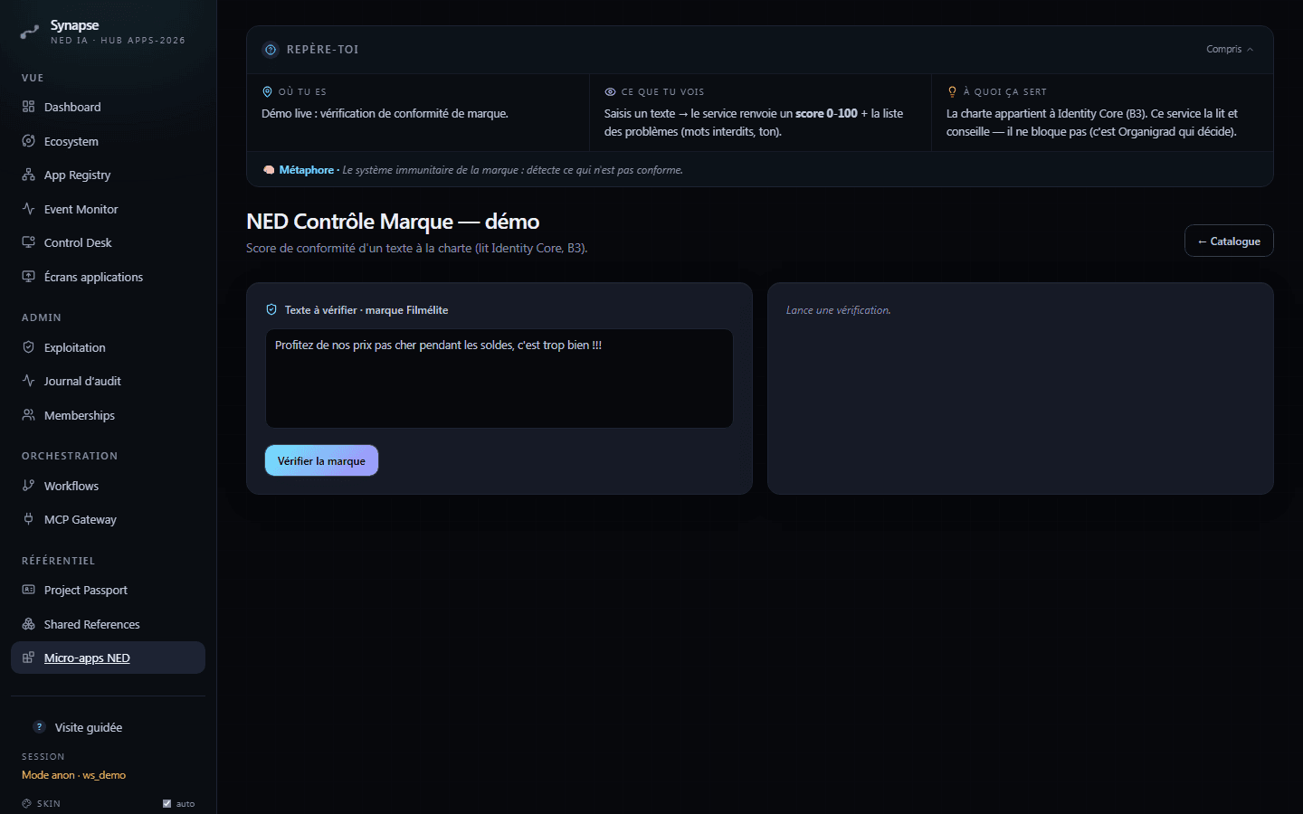The width and height of the screenshot is (1303, 814).
Task: Go to Micro-apps NED
Action: point(108,658)
